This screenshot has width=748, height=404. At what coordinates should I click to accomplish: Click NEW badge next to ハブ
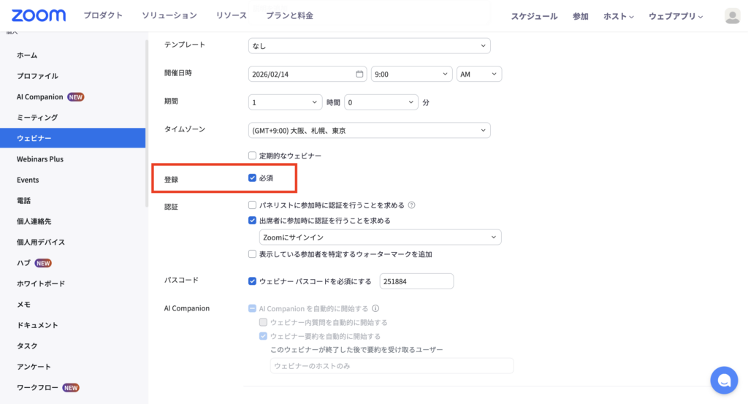(x=43, y=263)
